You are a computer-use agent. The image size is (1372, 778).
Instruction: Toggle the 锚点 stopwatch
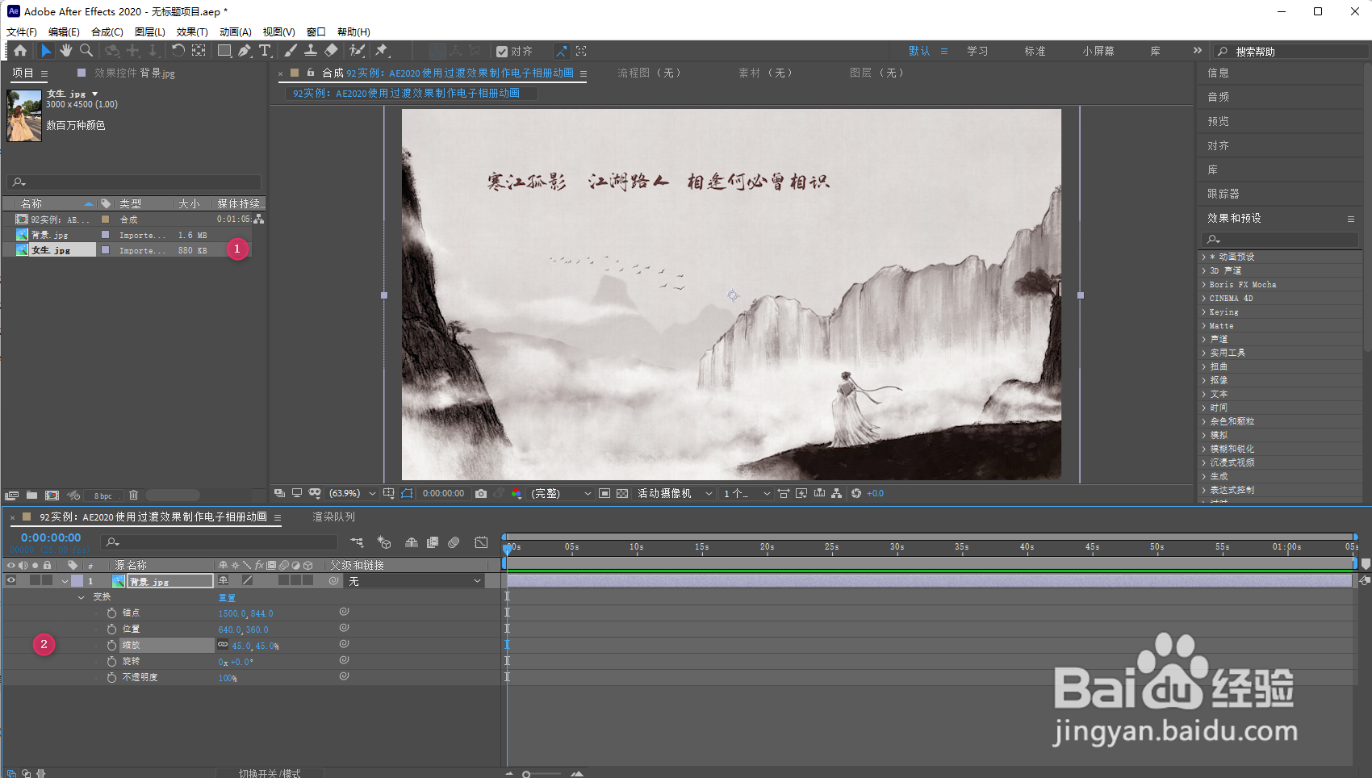pos(111,613)
